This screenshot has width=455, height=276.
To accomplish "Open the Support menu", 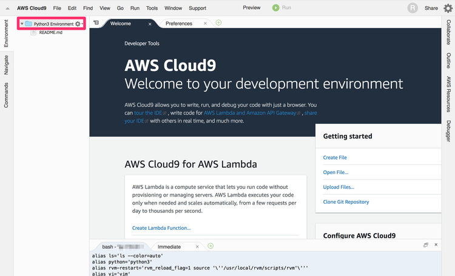I will pyautogui.click(x=197, y=8).
